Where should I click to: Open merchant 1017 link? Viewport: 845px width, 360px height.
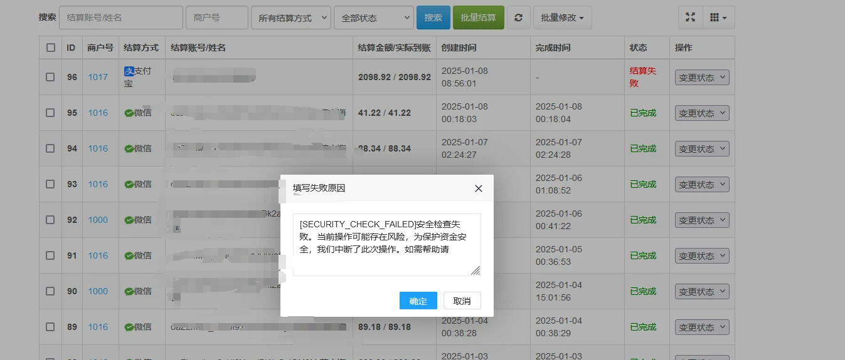click(x=98, y=77)
